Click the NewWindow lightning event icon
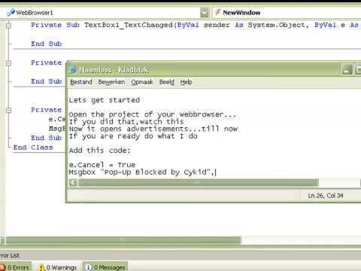The width and height of the screenshot is (361, 271). [x=217, y=12]
